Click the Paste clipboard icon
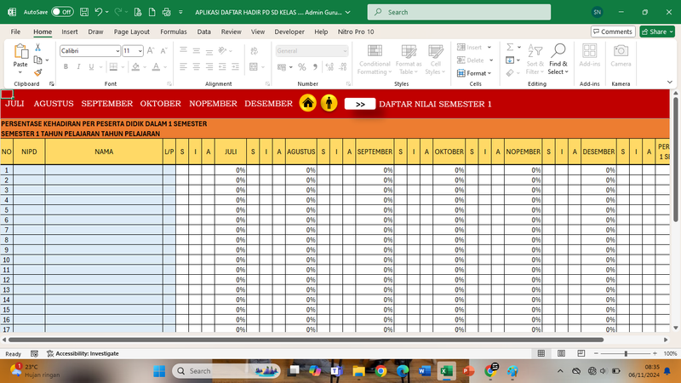 coord(20,52)
